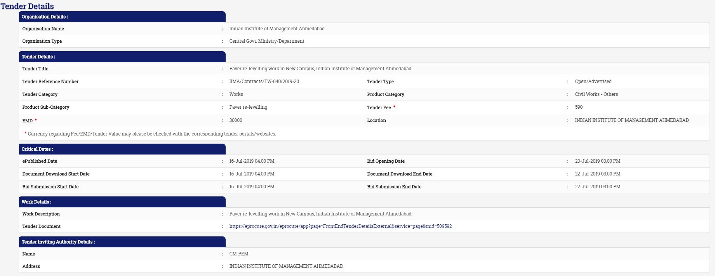Click the Civil Works - Others product category

coord(596,94)
